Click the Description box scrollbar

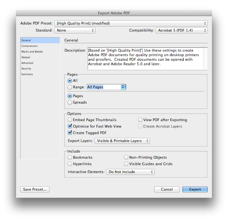(205, 59)
